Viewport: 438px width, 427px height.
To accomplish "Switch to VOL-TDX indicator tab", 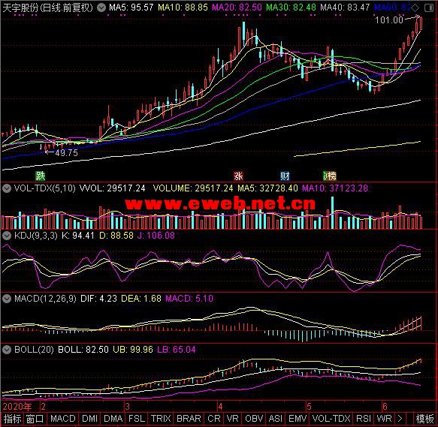I will (331, 419).
